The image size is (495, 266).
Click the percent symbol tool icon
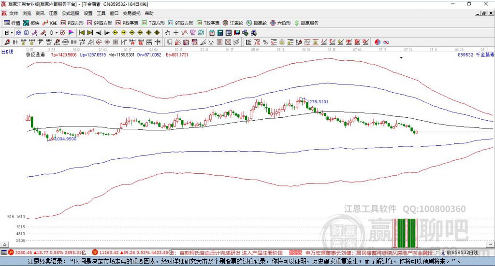tap(265, 42)
